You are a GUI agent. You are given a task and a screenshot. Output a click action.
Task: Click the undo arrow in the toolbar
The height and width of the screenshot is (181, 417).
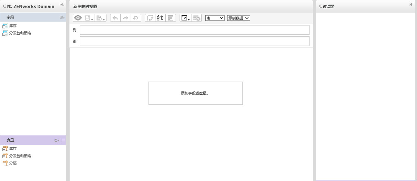pos(115,18)
